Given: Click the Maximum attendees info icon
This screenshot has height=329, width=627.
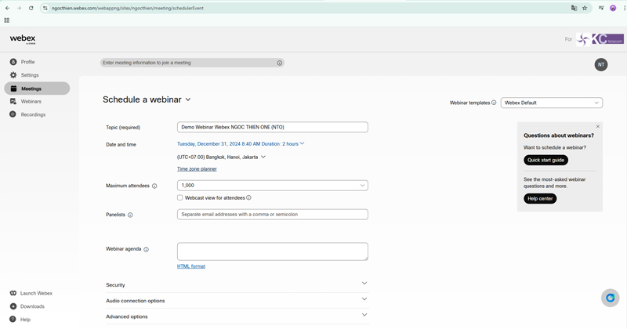Looking at the screenshot, I should (x=154, y=186).
